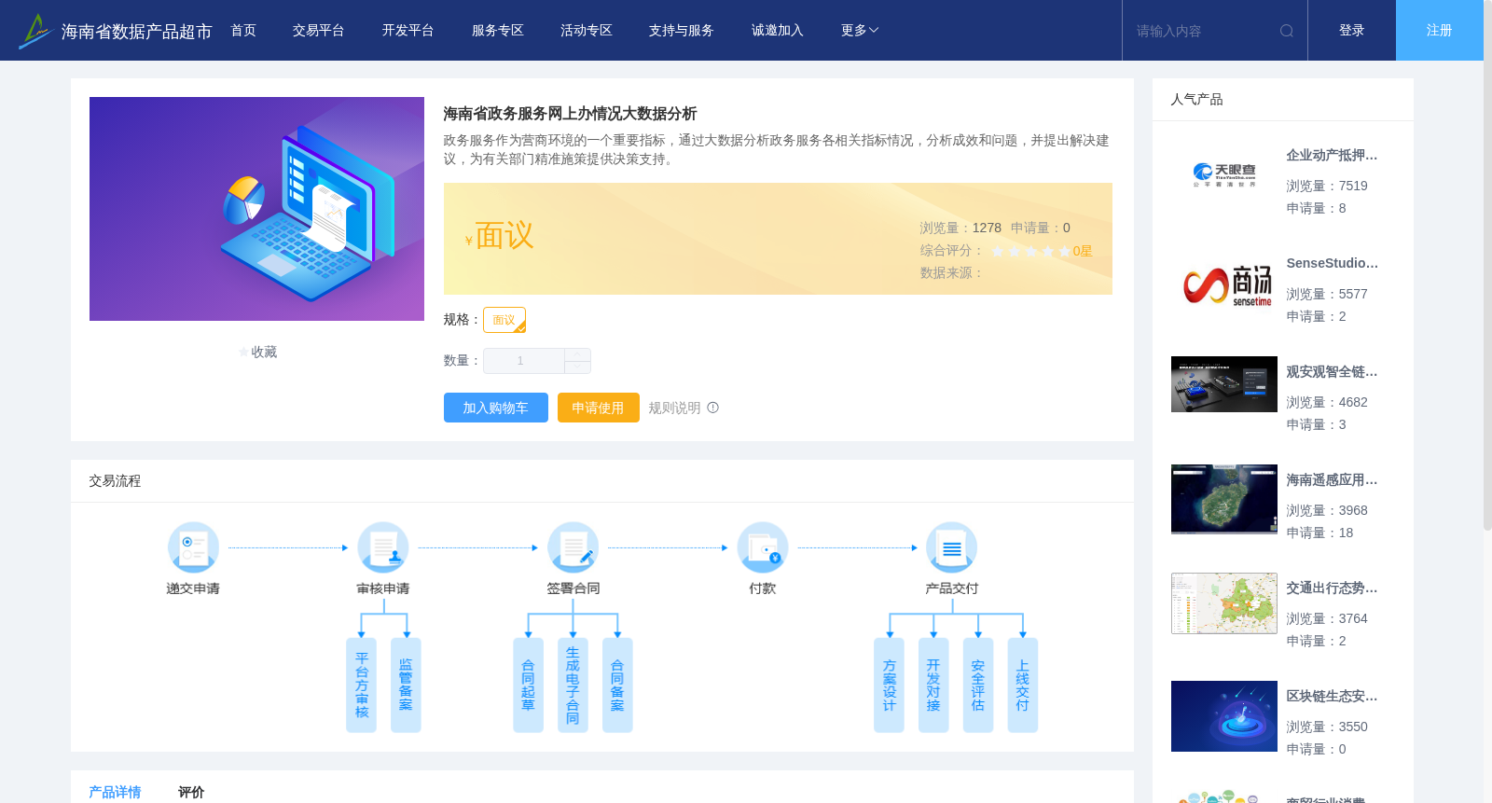This screenshot has height=803, width=1492.
Task: Open the 规则说明 link
Action: pos(674,408)
